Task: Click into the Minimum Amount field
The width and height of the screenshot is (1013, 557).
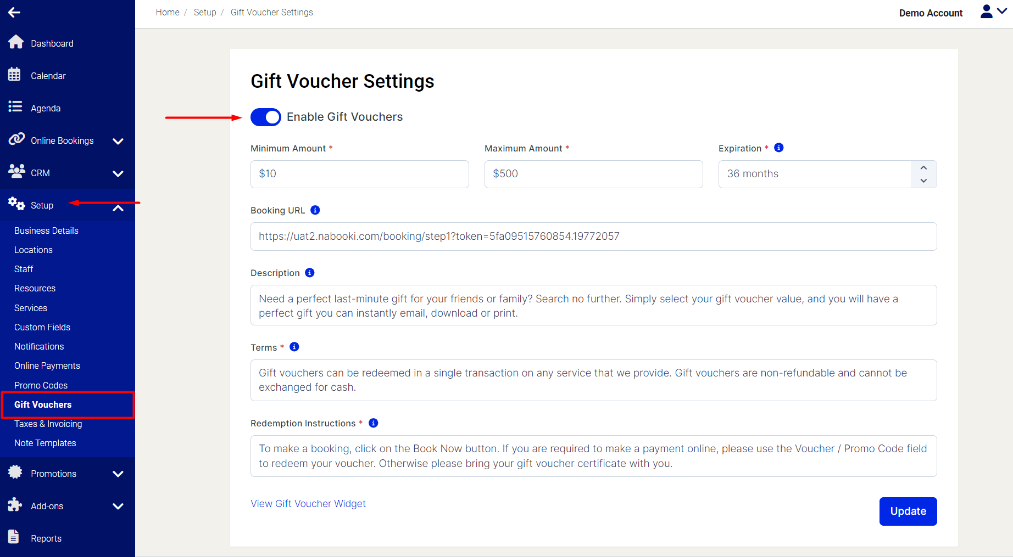Action: point(360,174)
